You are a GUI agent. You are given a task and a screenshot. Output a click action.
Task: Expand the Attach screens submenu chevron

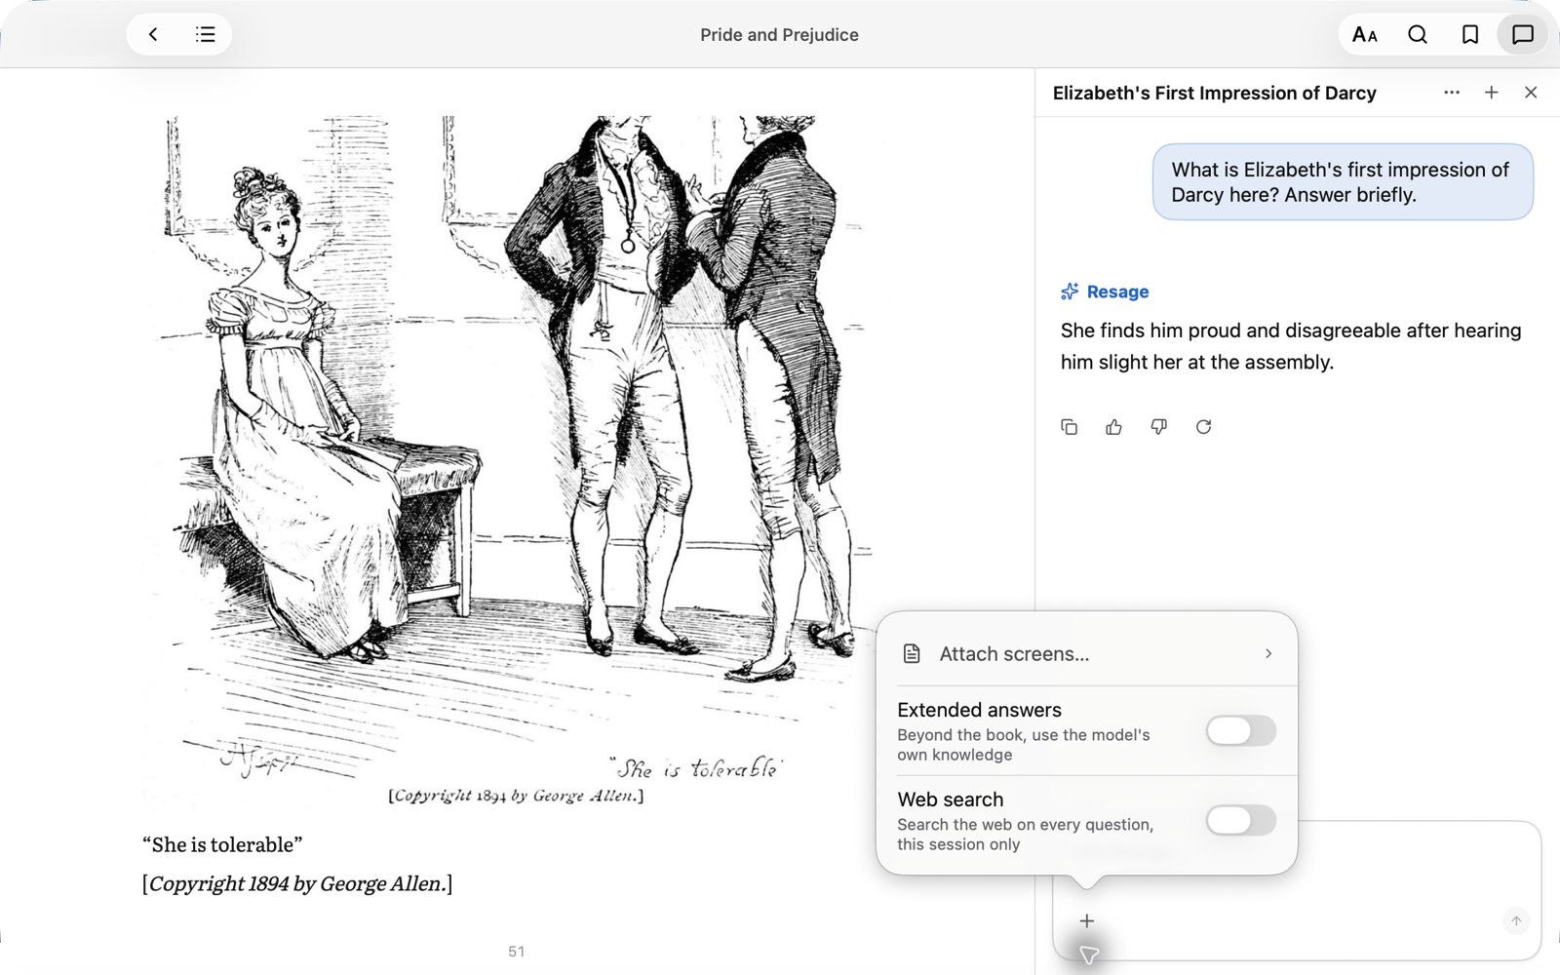(1268, 653)
